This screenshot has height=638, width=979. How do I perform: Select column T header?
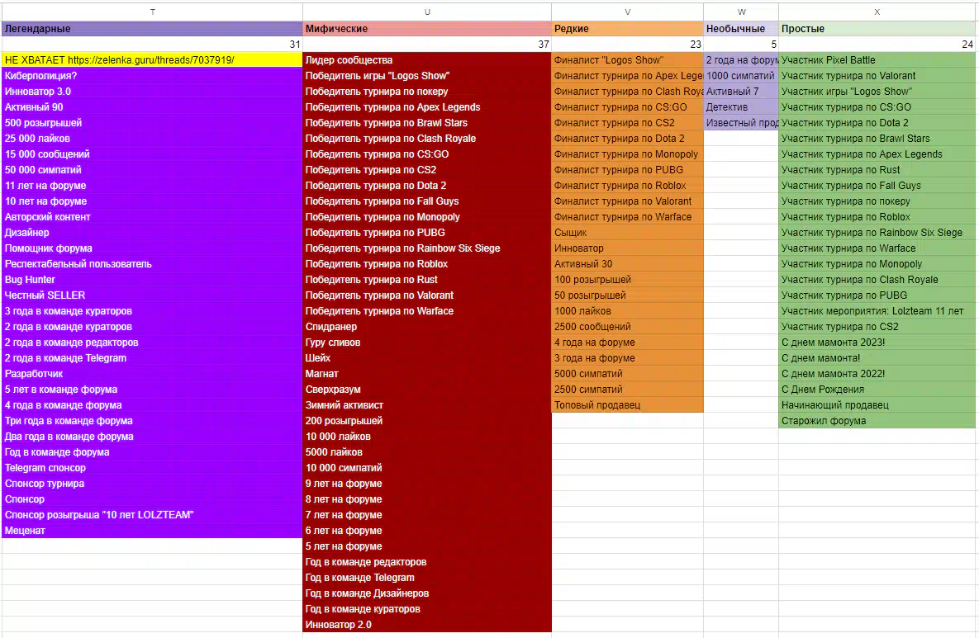152,12
